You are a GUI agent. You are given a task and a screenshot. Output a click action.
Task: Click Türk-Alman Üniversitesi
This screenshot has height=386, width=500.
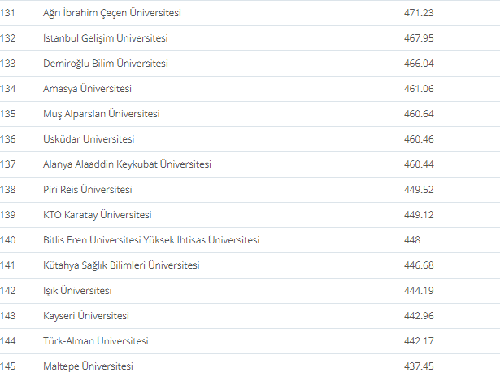96,340
